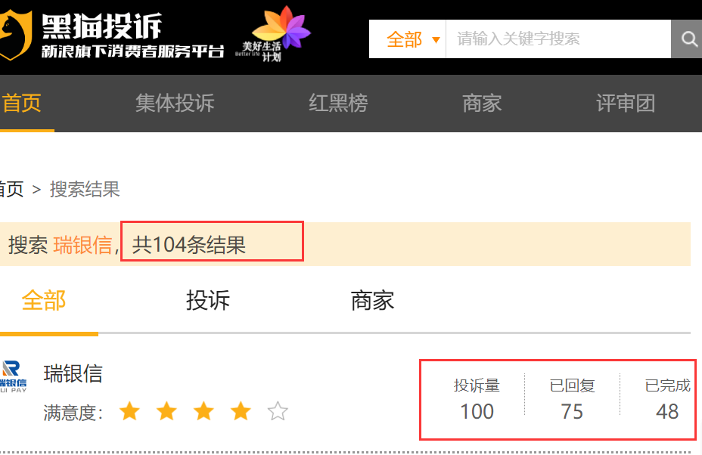Screen dimensions: 702x455
Task: Open the 集体投诉 navigation item
Action: [175, 103]
